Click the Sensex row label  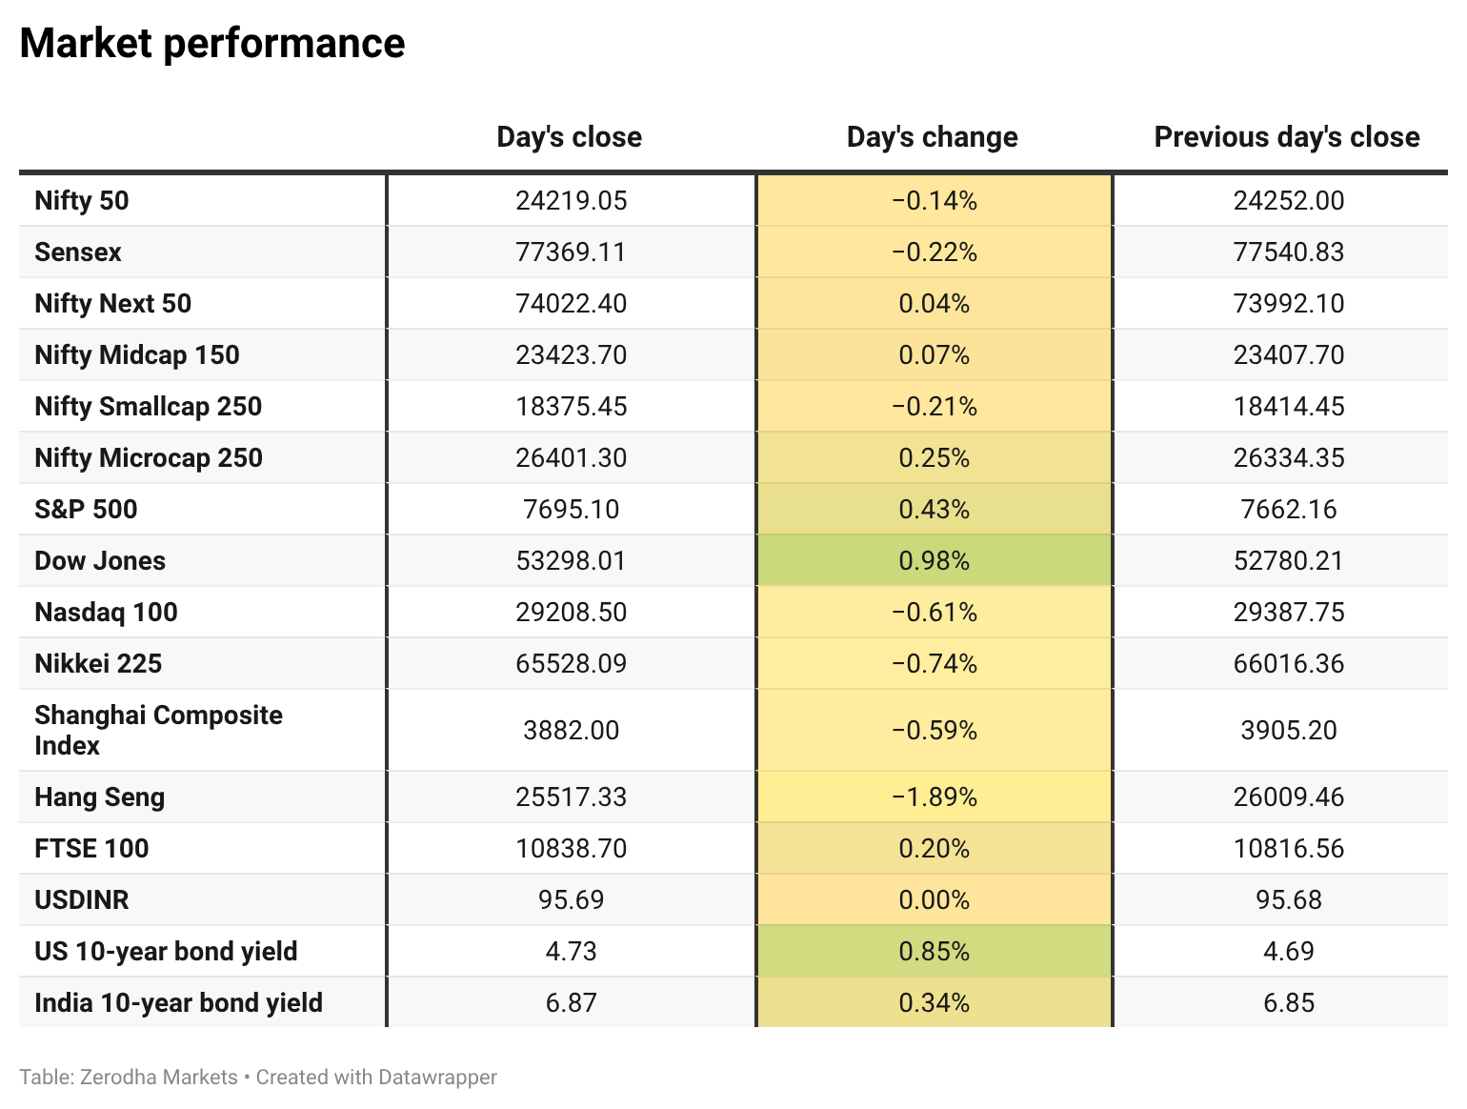pyautogui.click(x=78, y=252)
